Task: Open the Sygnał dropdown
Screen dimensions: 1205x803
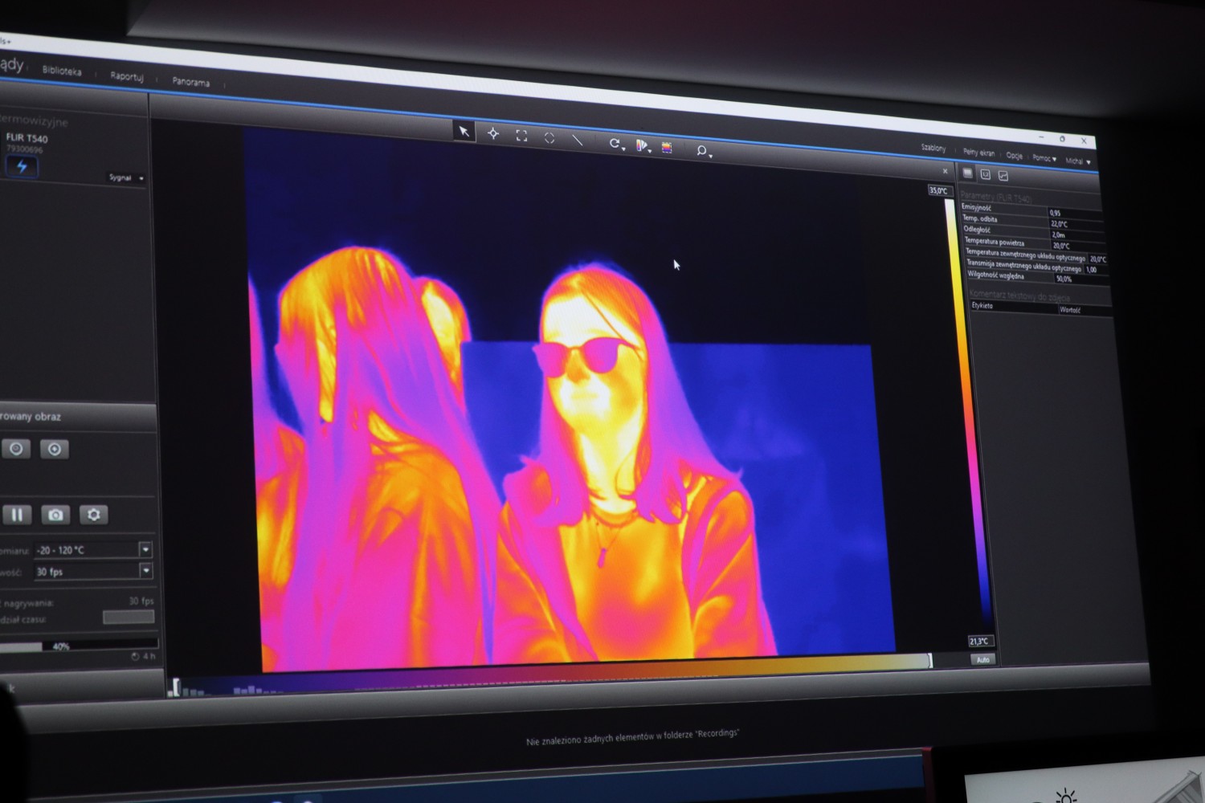Action: (x=126, y=177)
